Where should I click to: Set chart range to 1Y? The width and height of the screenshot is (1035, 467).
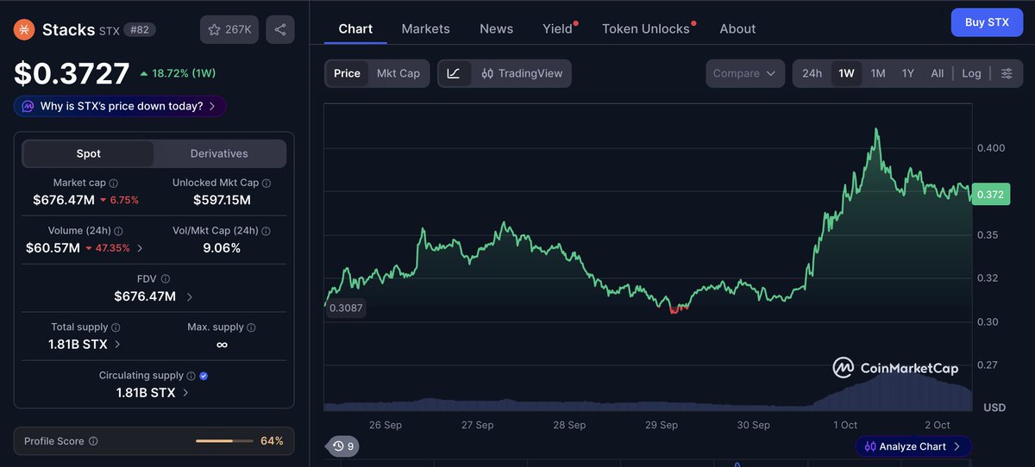[908, 73]
